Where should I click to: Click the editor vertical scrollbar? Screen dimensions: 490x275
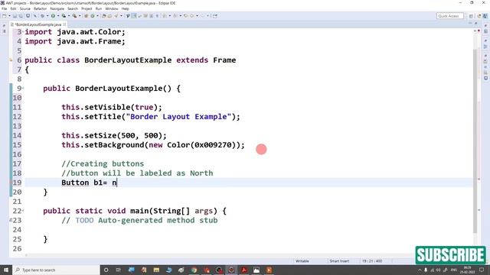[x=475, y=141]
